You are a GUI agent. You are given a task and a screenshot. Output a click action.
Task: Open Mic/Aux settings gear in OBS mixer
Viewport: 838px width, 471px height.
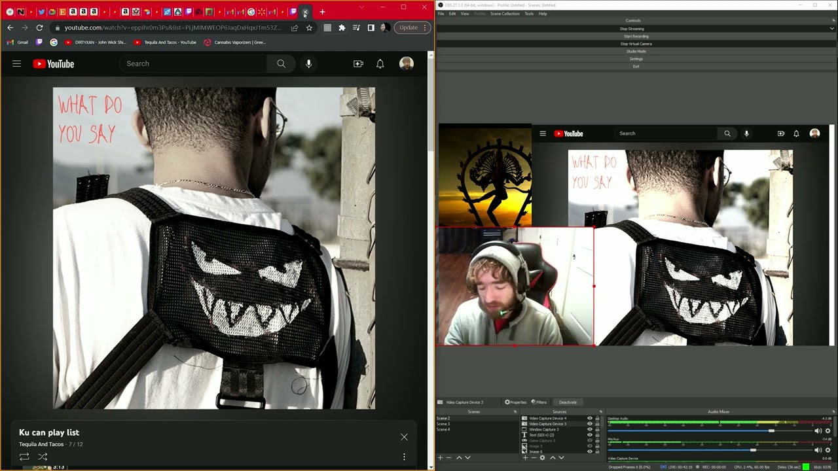pos(828,450)
